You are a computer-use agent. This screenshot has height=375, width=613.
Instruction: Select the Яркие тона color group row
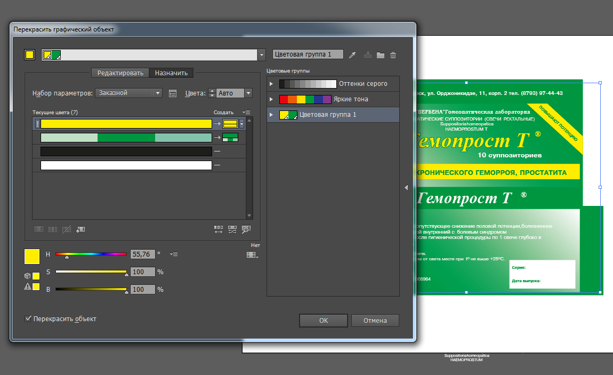click(333, 99)
